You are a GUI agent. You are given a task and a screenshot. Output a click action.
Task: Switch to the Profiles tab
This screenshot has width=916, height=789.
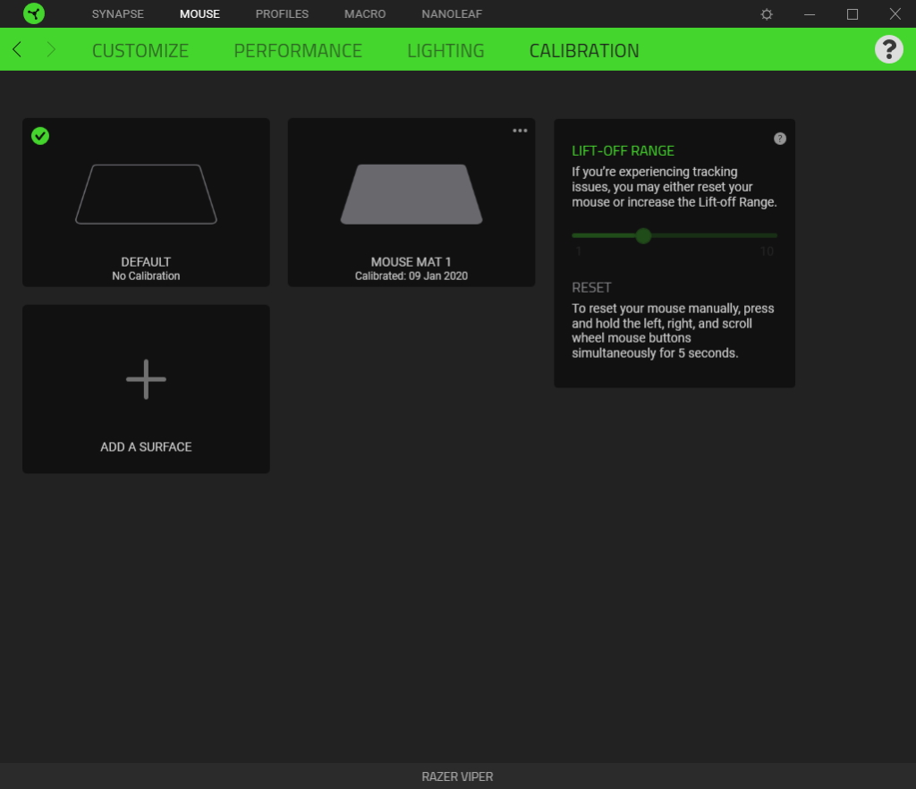click(282, 14)
